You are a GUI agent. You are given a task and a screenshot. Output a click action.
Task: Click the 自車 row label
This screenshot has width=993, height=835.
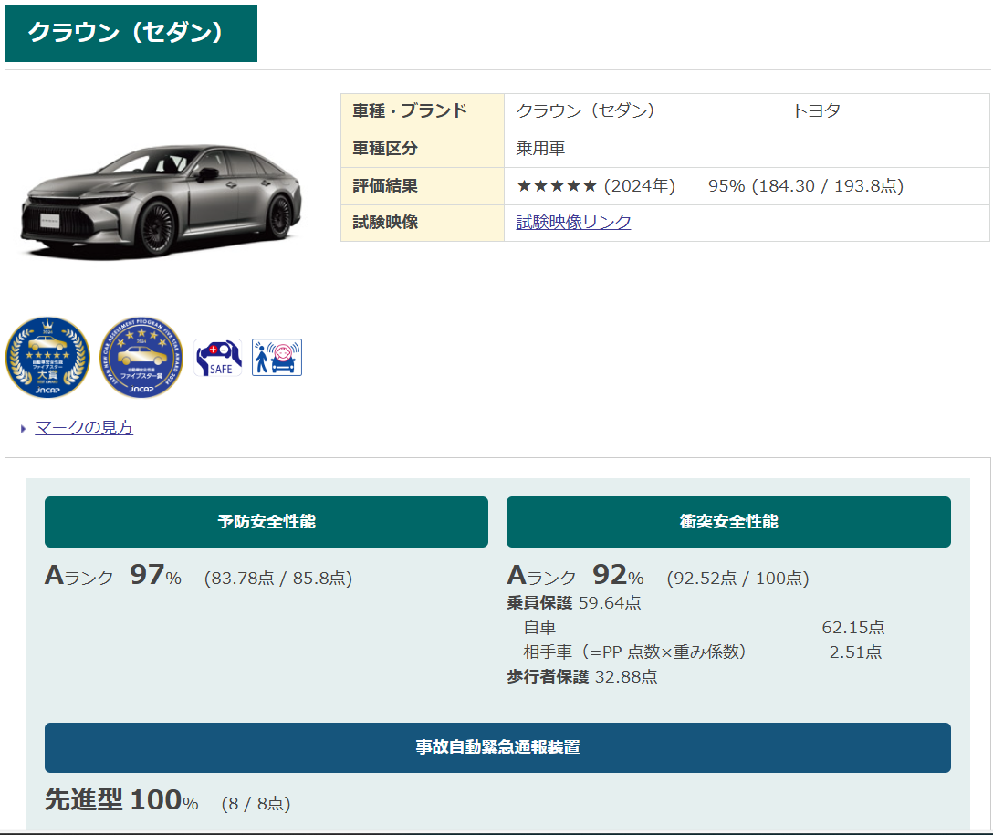click(539, 627)
